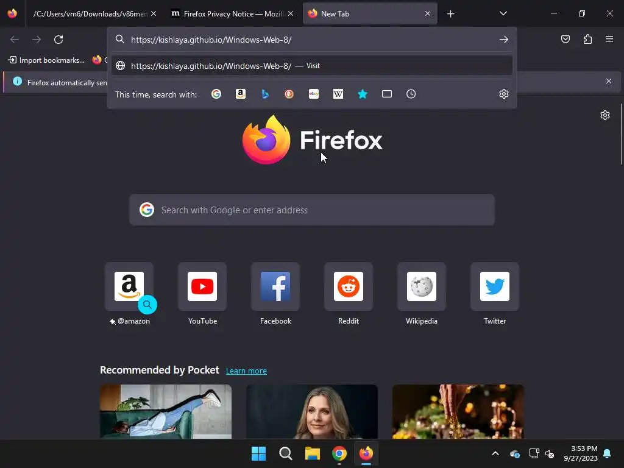Image resolution: width=624 pixels, height=468 pixels.
Task: Open search settings gear in URL dropdown
Action: coord(504,94)
